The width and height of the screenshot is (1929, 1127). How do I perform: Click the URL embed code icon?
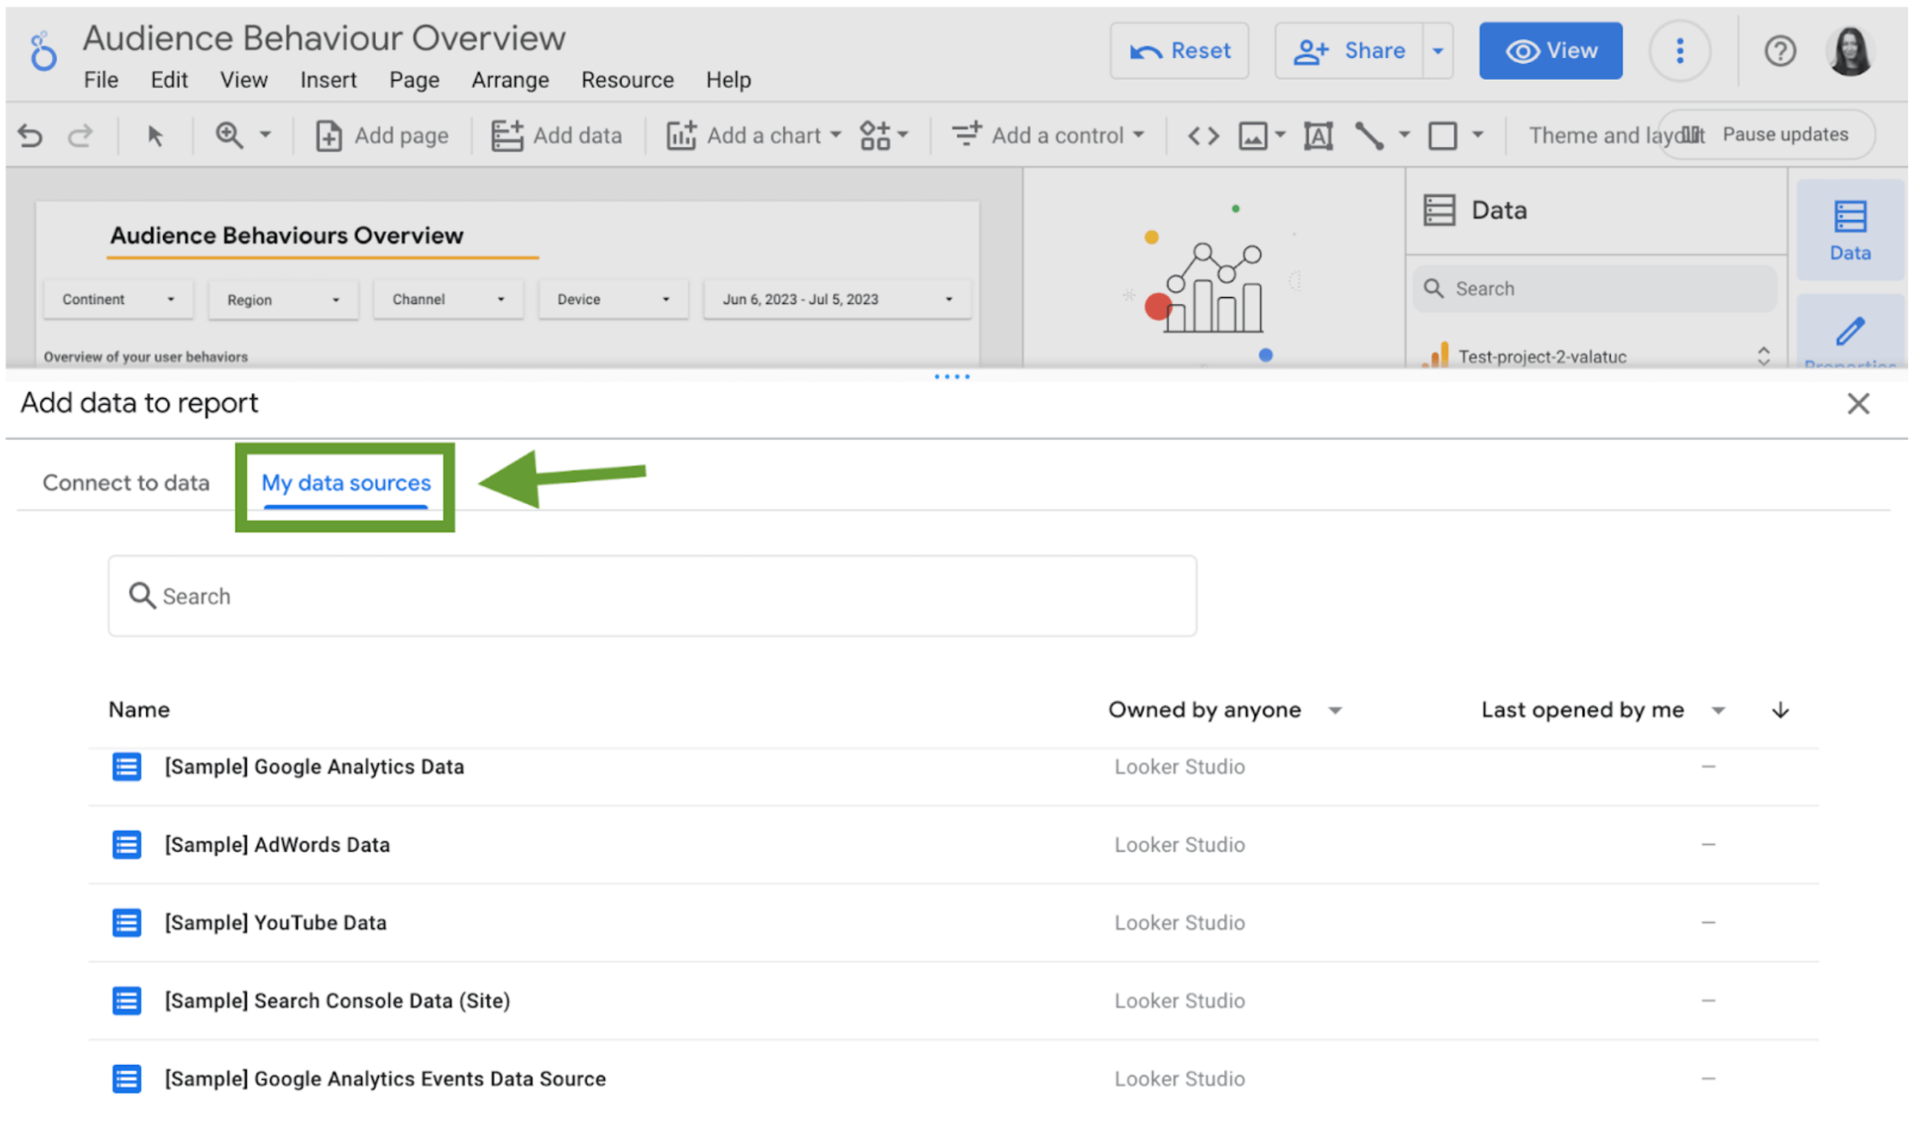click(1203, 135)
